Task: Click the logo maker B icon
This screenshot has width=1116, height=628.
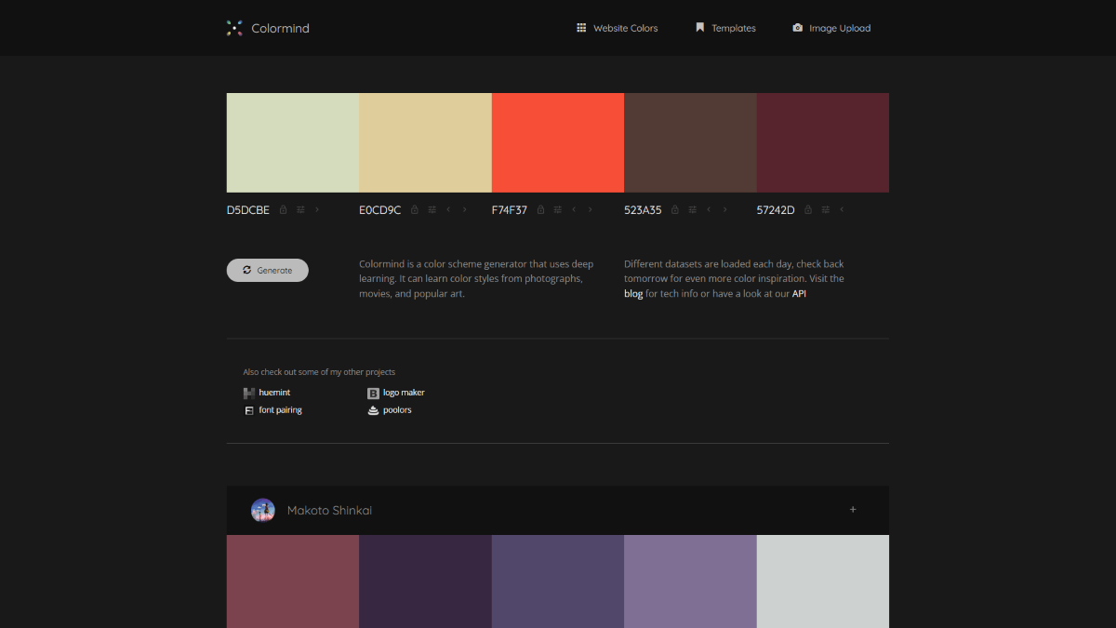Action: [374, 392]
